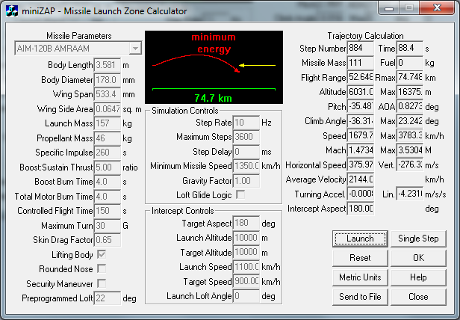Screen dimensions: 460x320
Task: Click the Step Rate field
Action: pos(246,122)
